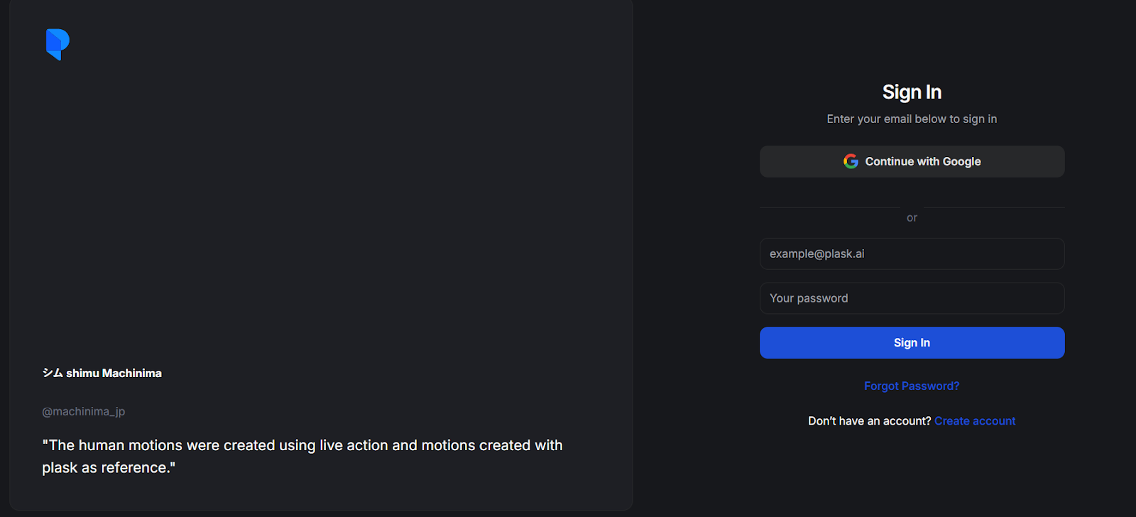Click the 'Don't have an account?' text
This screenshot has width=1136, height=517.
click(x=869, y=421)
